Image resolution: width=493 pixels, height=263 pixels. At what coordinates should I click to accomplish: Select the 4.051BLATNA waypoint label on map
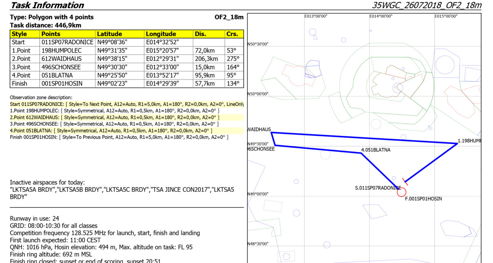click(375, 150)
